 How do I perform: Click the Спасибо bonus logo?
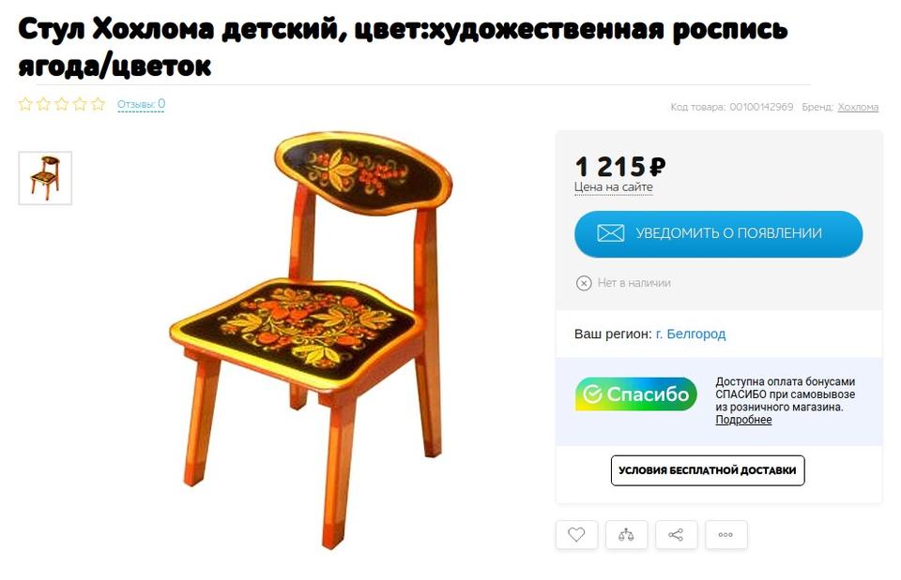635,394
